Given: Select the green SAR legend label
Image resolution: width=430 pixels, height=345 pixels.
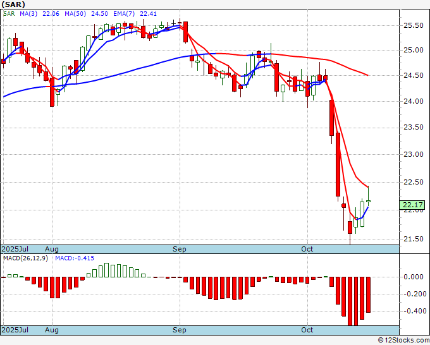Looking at the screenshot, I should pos(9,13).
